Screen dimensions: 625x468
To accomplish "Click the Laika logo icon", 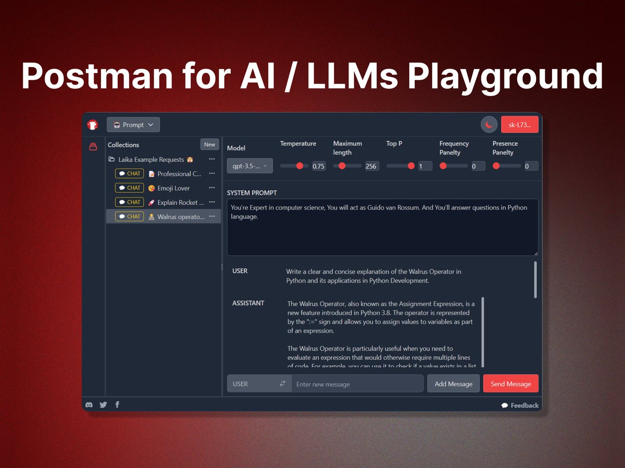I will click(x=92, y=125).
